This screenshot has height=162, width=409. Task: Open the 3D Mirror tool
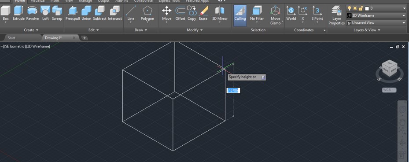pos(220,13)
